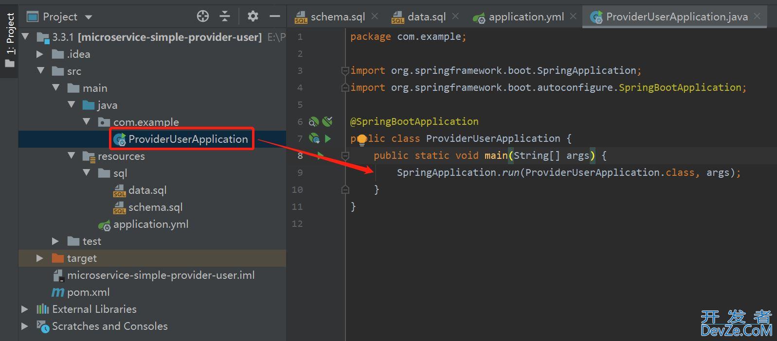Click the SQL file icon next to data.sql in tree

click(119, 190)
